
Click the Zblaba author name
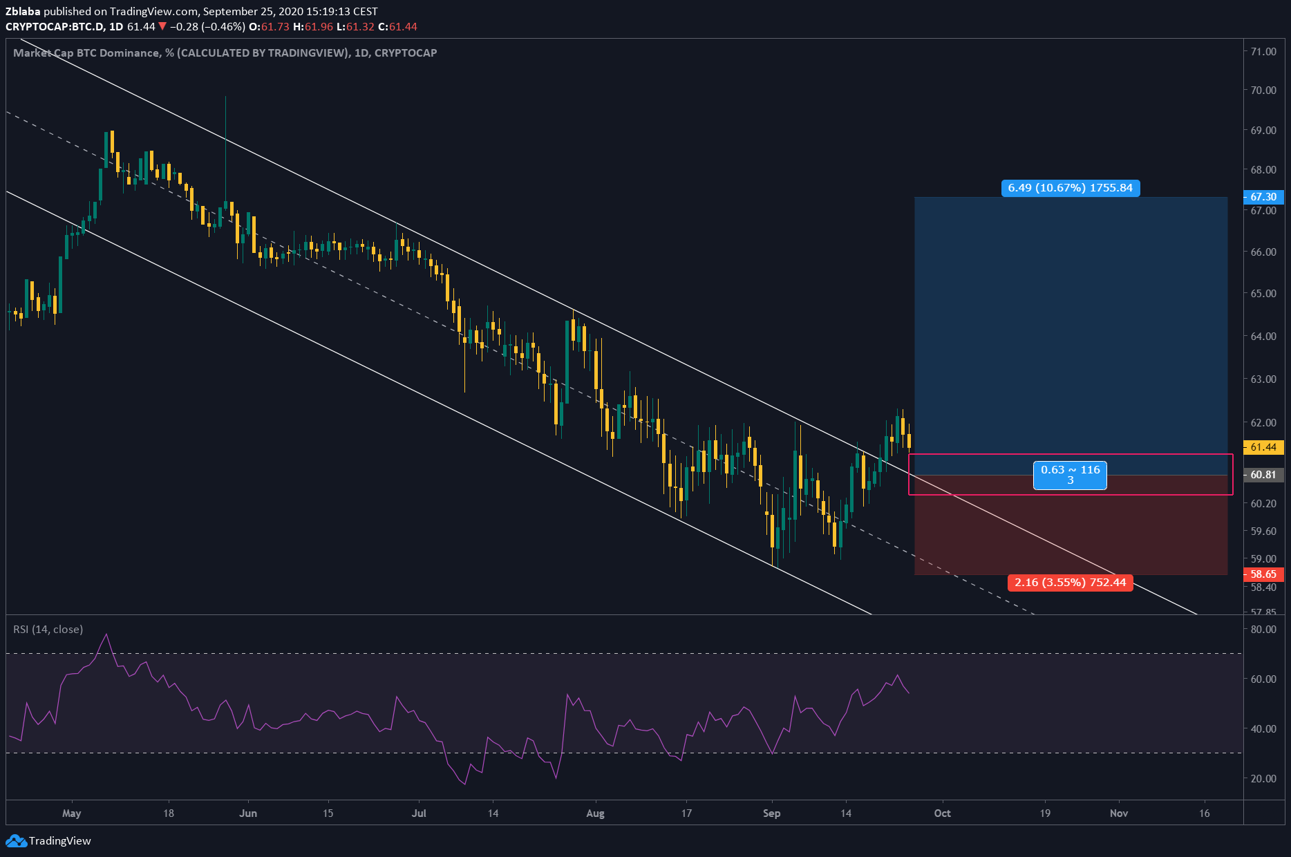[x=23, y=11]
